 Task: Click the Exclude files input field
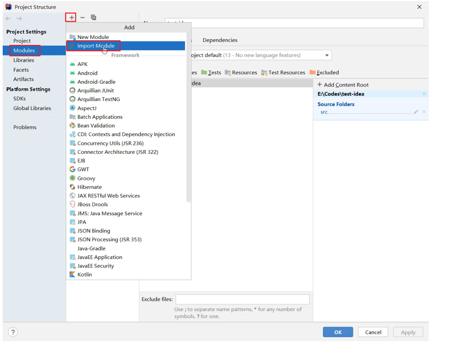(243, 299)
